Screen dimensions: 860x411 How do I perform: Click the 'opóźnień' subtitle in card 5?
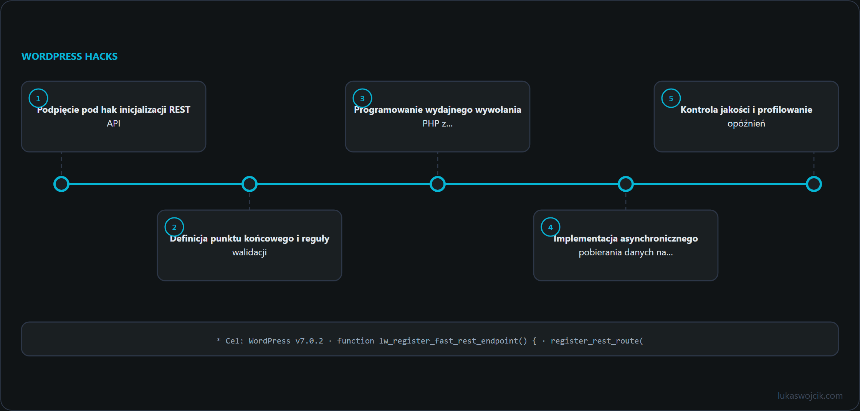point(746,123)
